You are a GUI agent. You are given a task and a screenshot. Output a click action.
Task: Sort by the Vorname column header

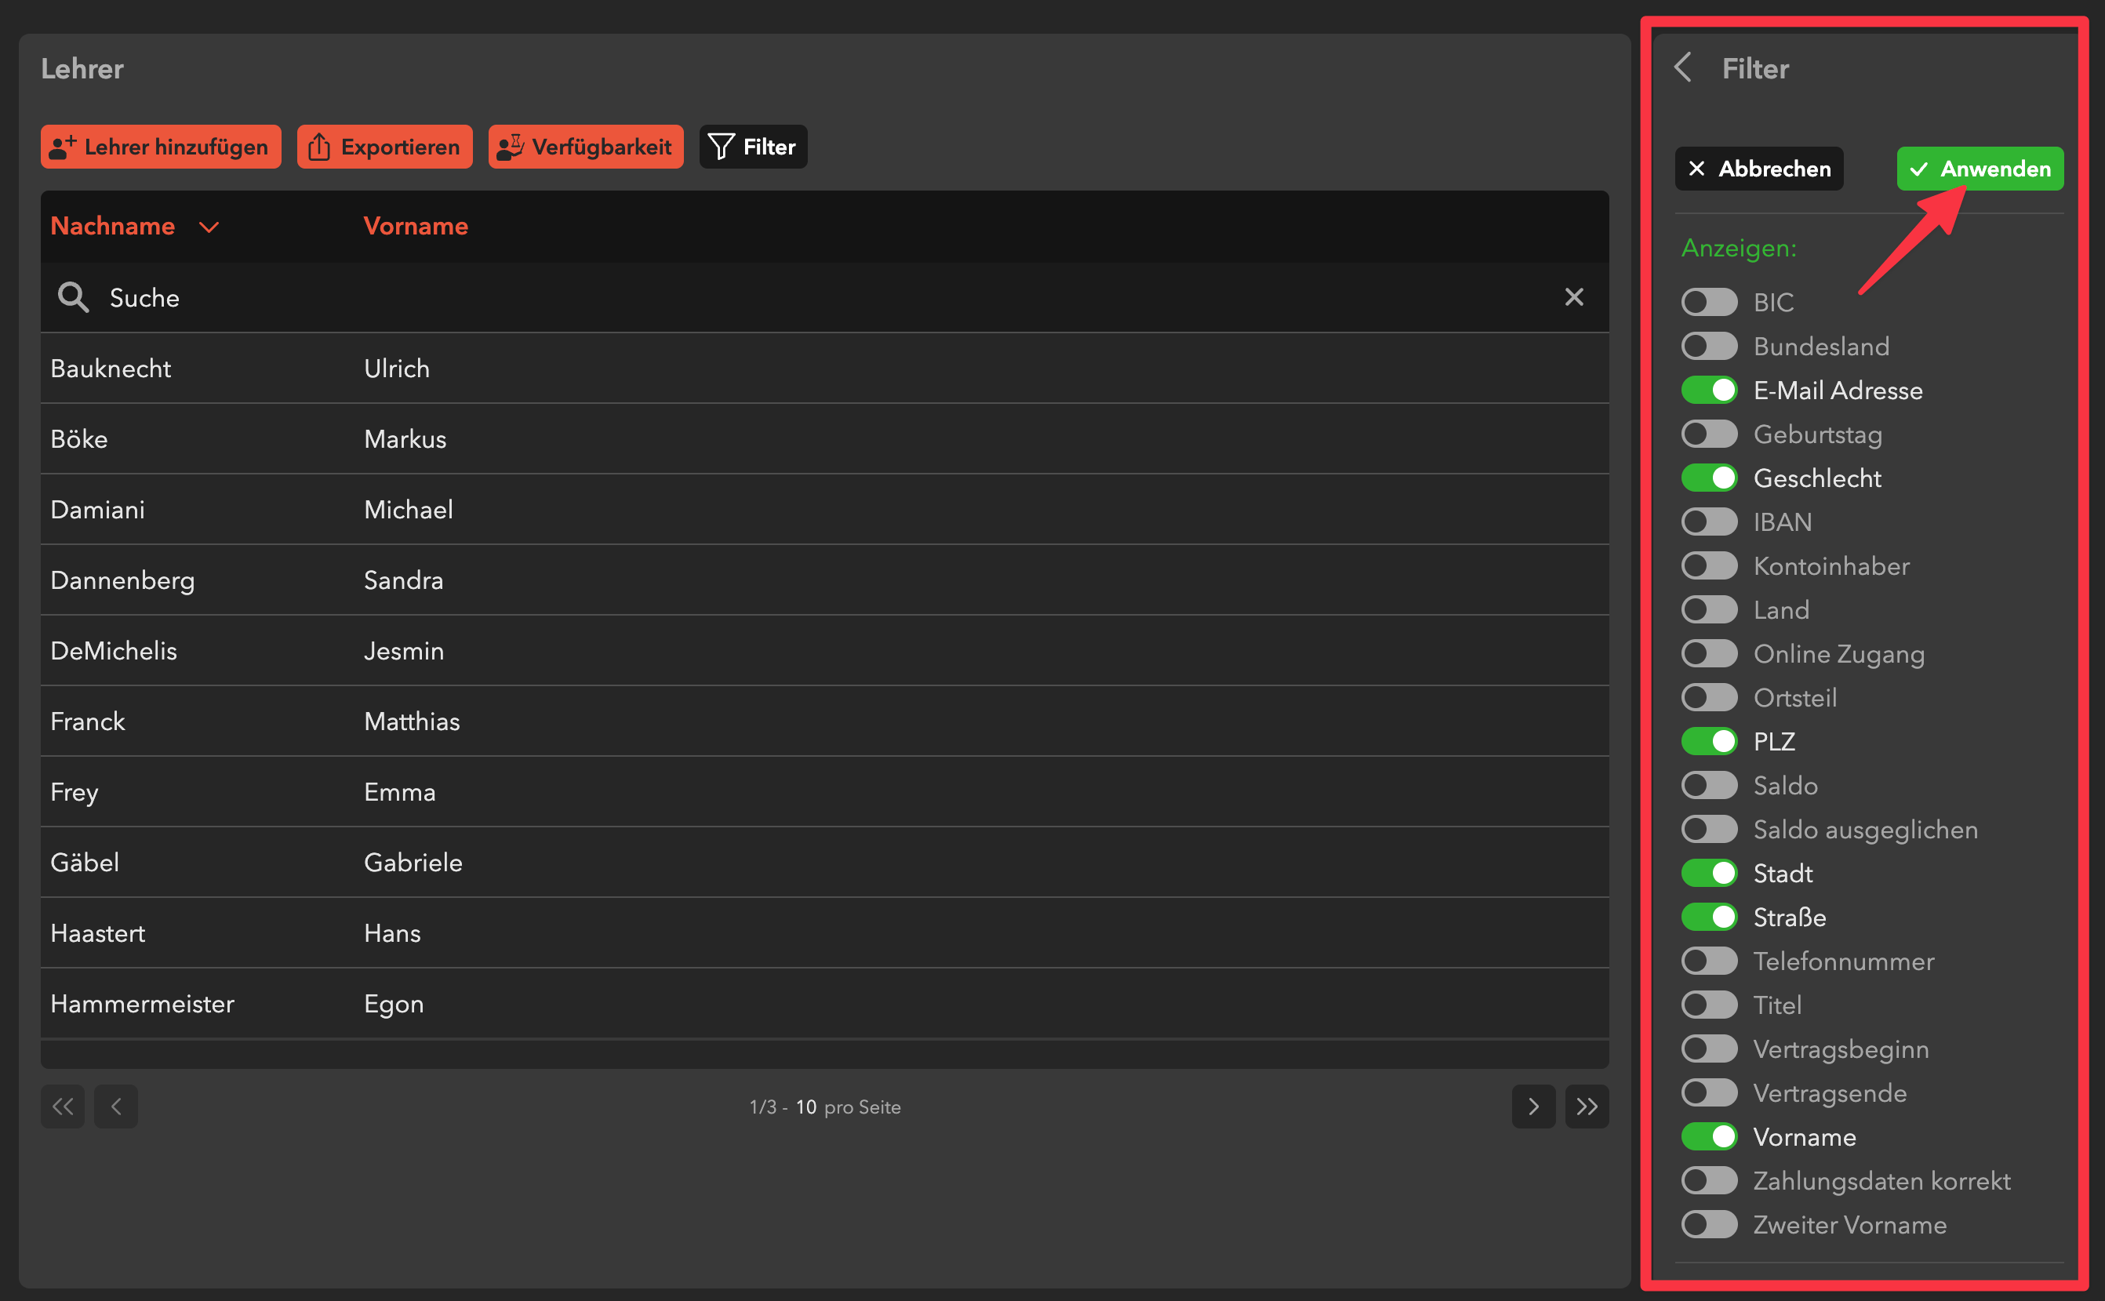click(x=416, y=227)
